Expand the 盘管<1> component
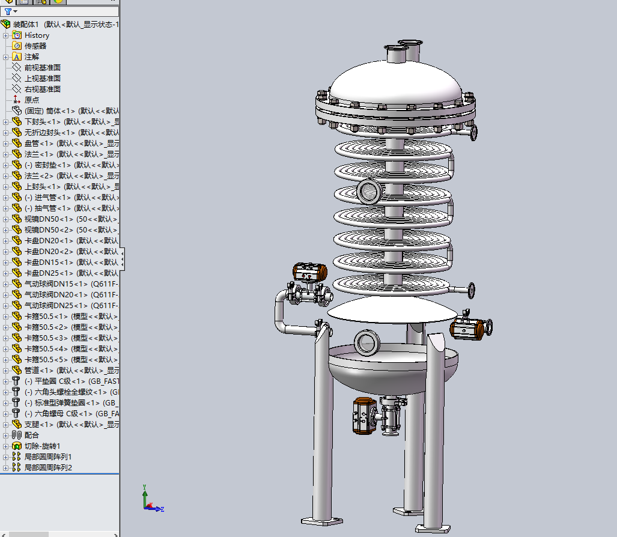The width and height of the screenshot is (617, 537). coord(5,144)
